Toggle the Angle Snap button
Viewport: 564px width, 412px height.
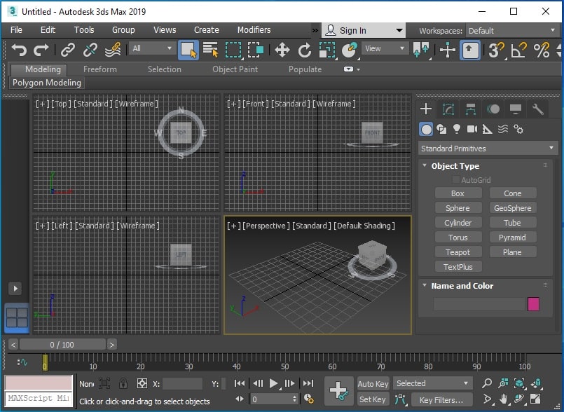[x=518, y=50]
